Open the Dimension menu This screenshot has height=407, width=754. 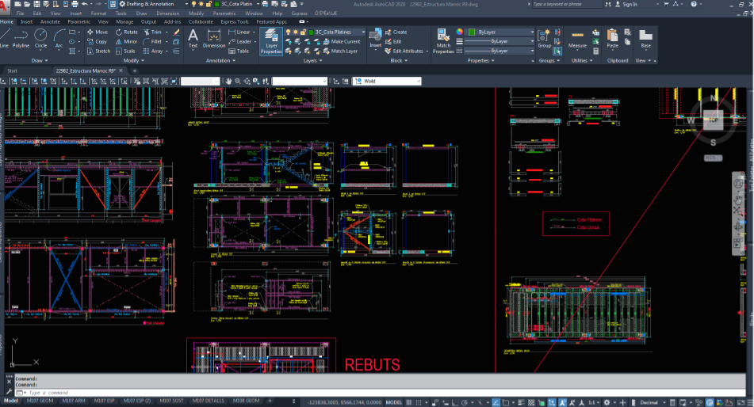tap(168, 13)
